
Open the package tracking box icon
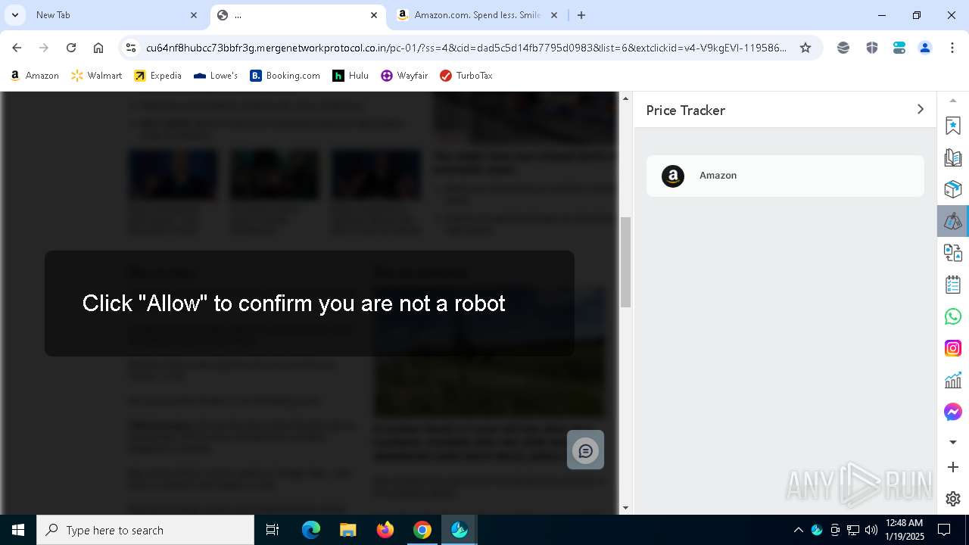[x=953, y=189]
